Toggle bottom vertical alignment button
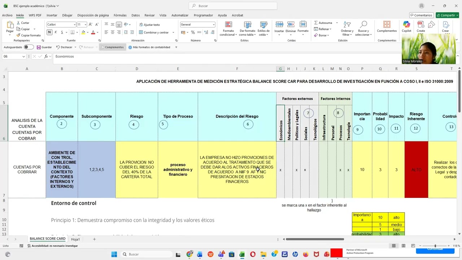 pos(118,24)
